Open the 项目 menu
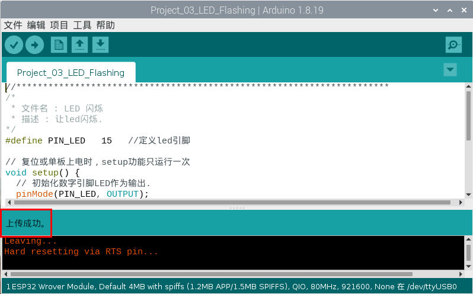This screenshot has height=294, width=473. coord(59,25)
